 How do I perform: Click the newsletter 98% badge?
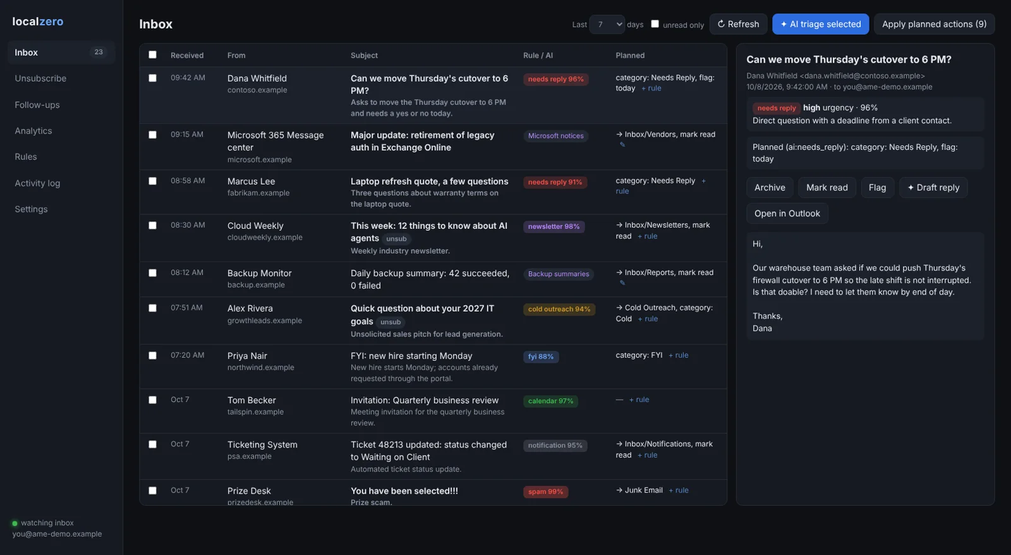click(x=554, y=227)
